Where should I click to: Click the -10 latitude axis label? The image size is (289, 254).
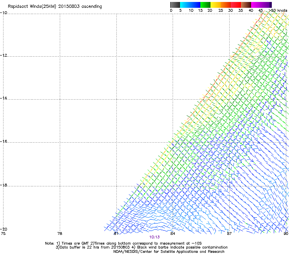click(x=4, y=13)
